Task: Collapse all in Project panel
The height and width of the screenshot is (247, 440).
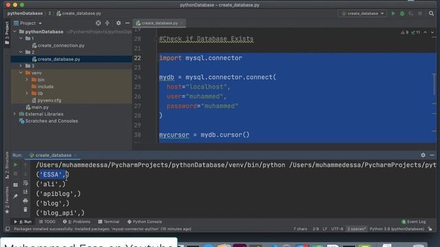Action: pyautogui.click(x=107, y=23)
